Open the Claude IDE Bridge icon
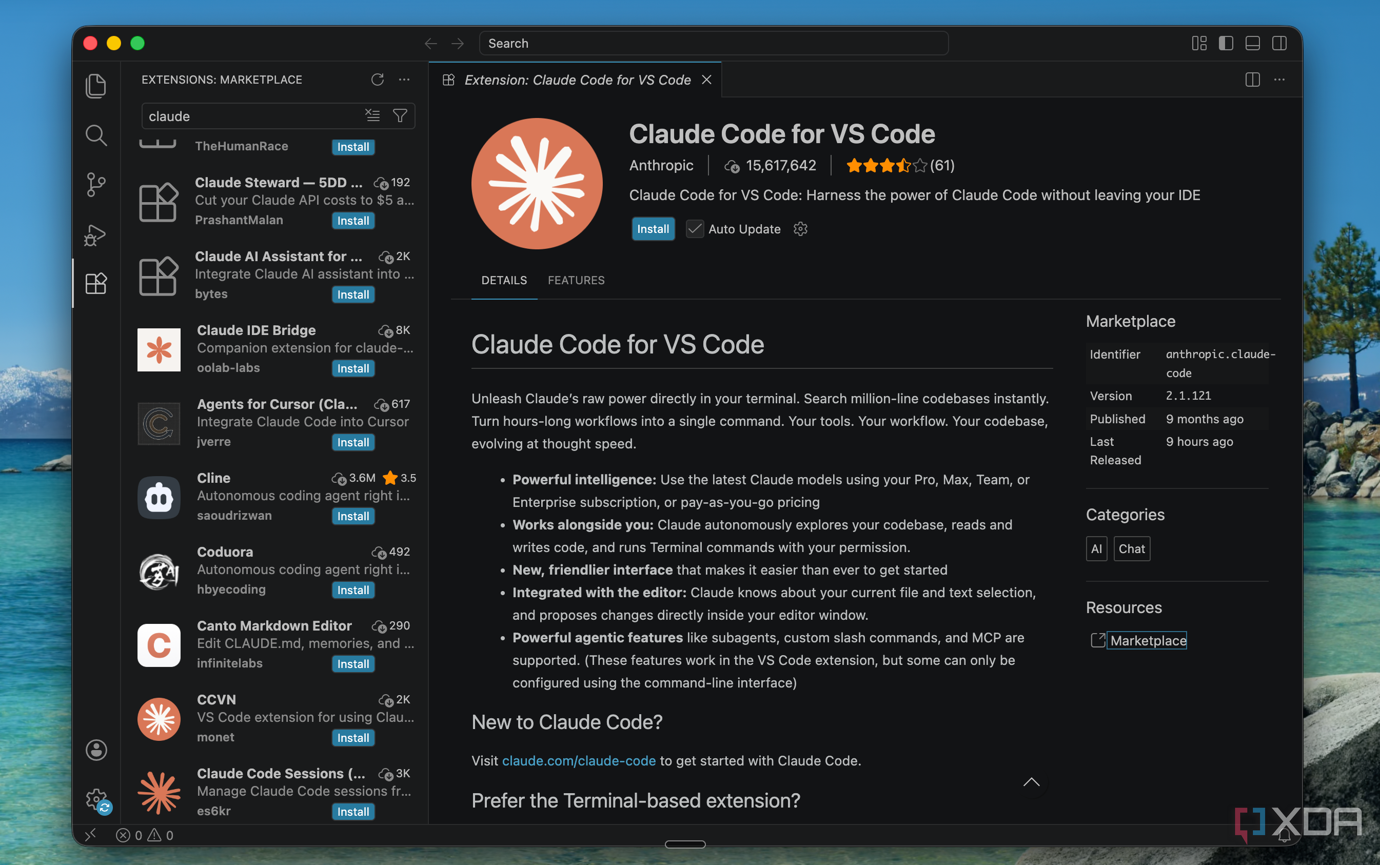1380x865 pixels. (x=159, y=349)
